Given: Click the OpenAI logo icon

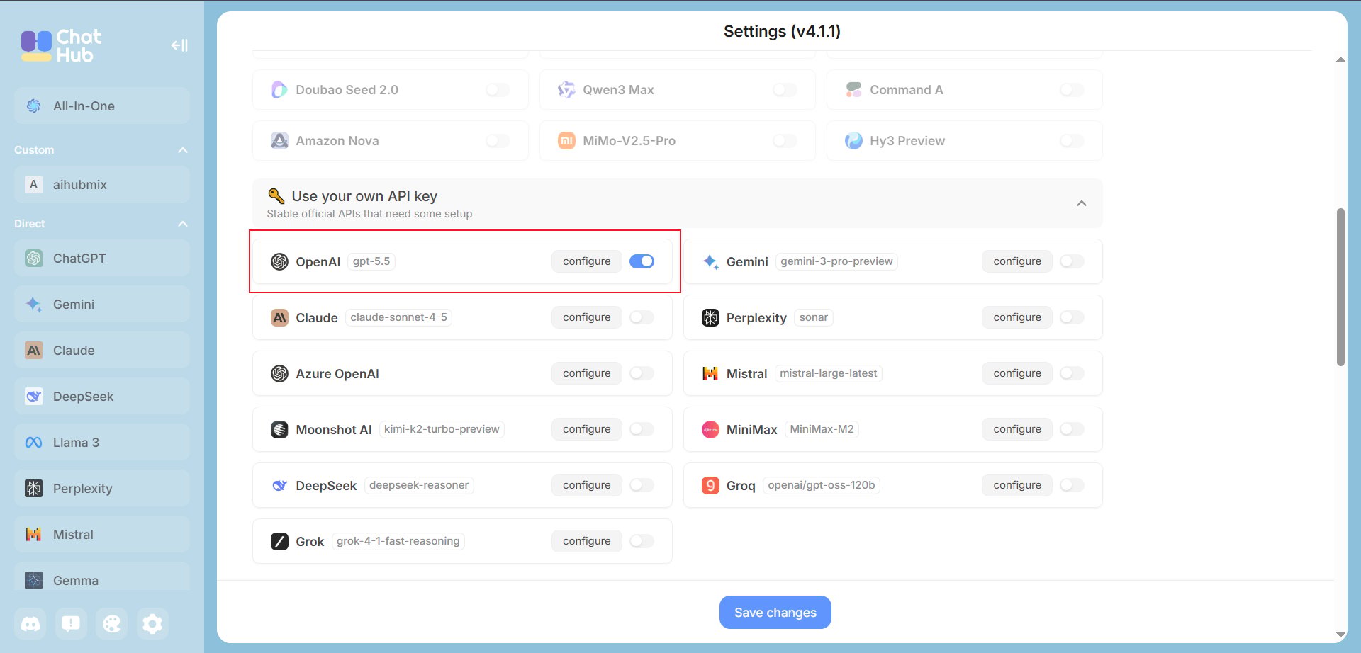Looking at the screenshot, I should (279, 262).
